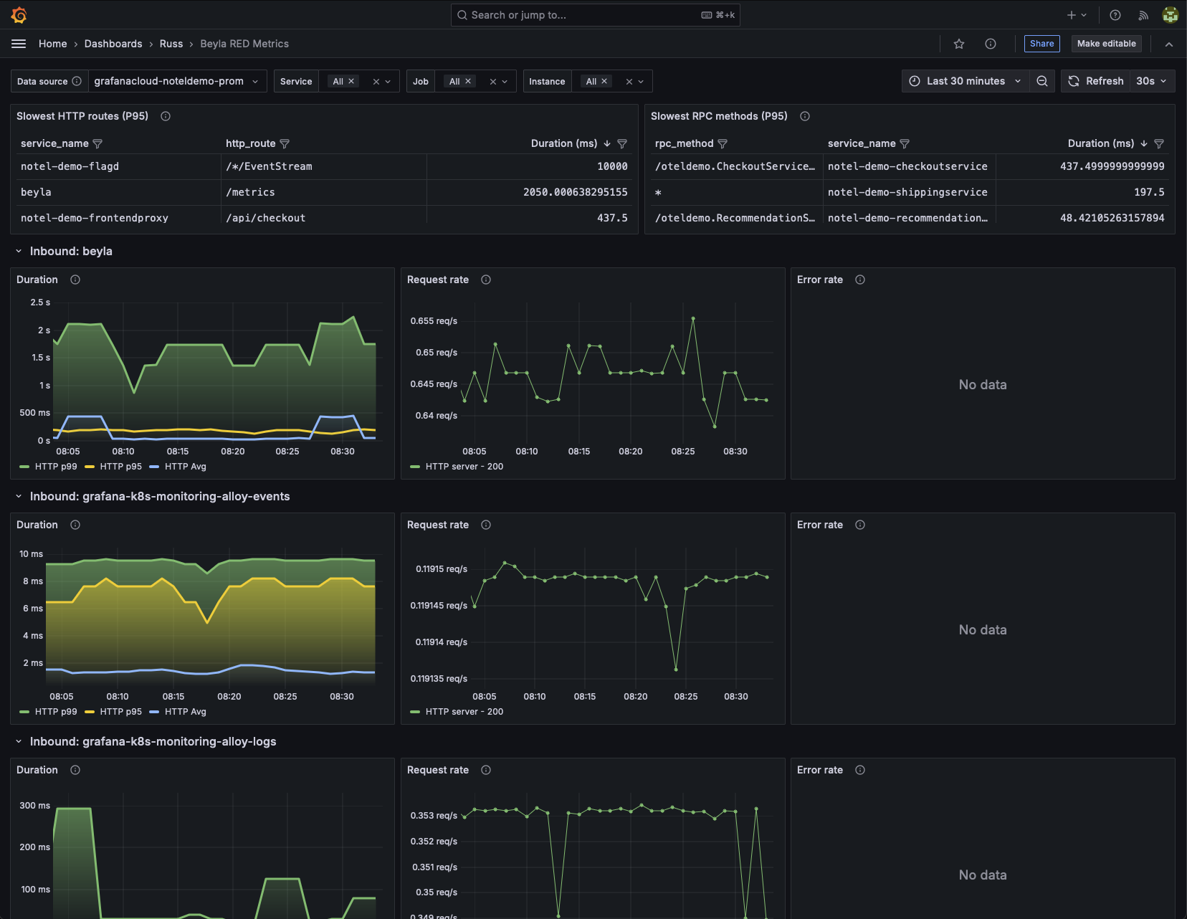Open the main navigation hamburger menu

(x=19, y=44)
